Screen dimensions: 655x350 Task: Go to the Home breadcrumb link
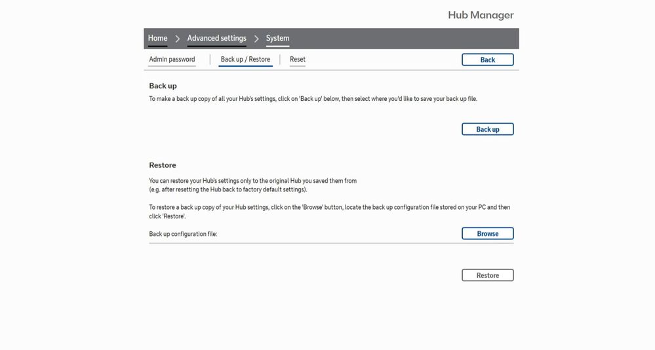pos(157,39)
